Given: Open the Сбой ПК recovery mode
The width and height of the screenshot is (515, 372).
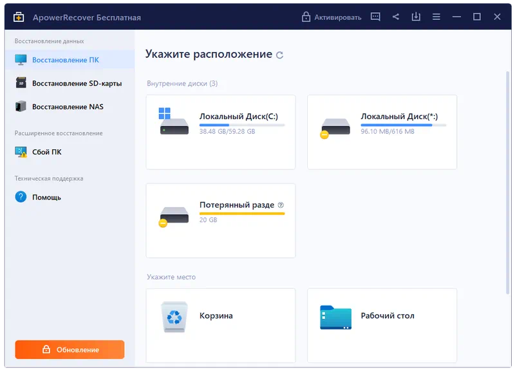Looking at the screenshot, I should pyautogui.click(x=70, y=152).
